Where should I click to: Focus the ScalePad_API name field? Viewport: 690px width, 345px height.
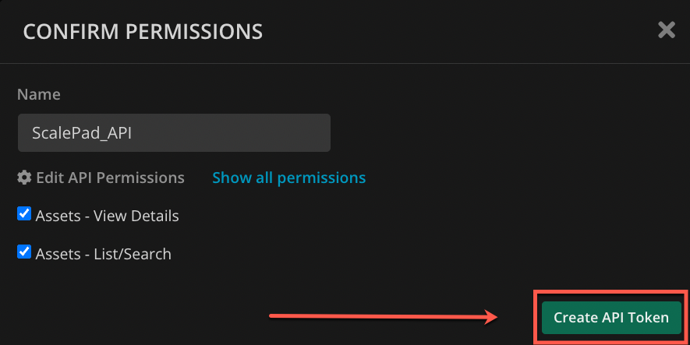pos(175,132)
